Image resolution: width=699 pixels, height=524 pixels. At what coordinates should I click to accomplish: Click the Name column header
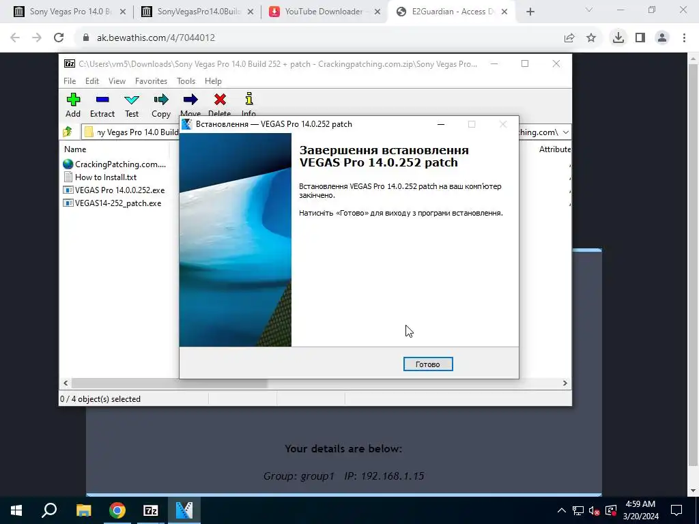[x=75, y=149]
